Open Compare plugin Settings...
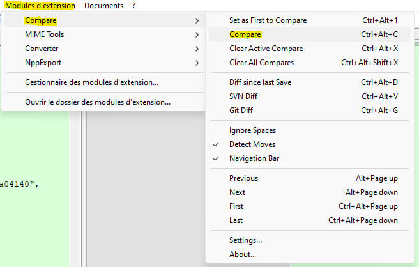Viewport: 419px width, 267px height. 245,240
